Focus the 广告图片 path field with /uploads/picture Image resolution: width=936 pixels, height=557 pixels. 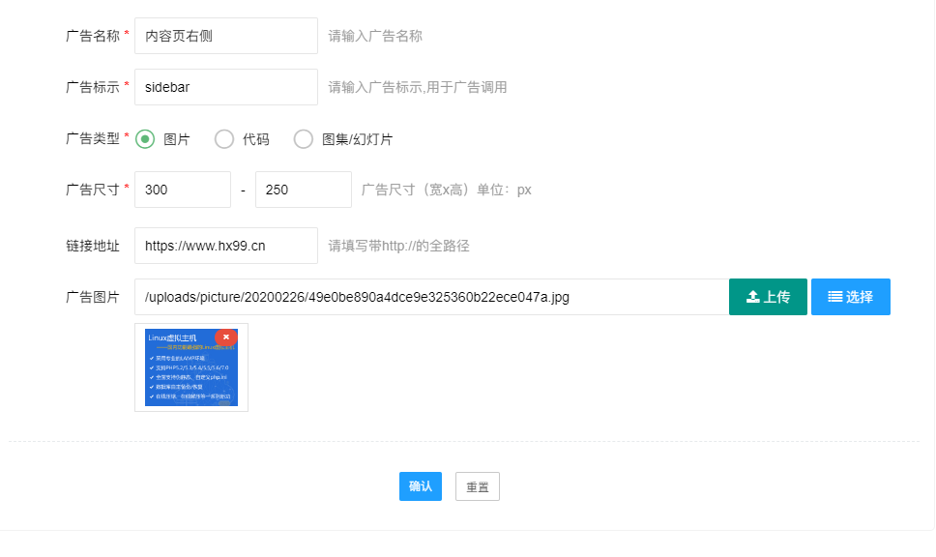click(x=431, y=297)
